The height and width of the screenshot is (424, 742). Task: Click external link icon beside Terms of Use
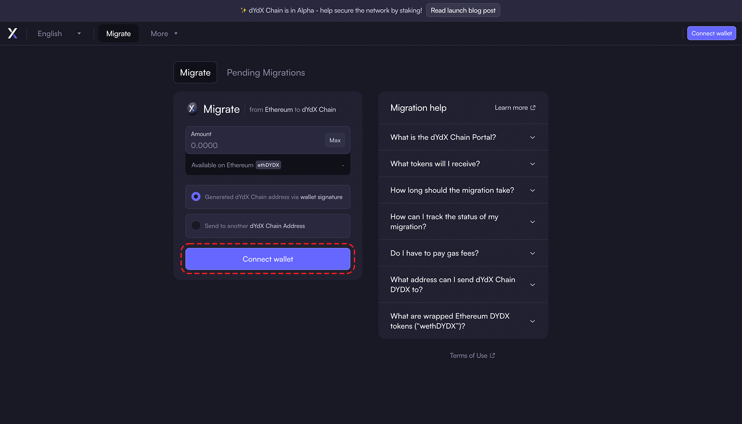pos(492,355)
